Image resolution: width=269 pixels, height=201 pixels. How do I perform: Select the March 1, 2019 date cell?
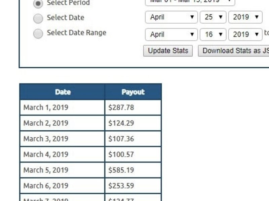(x=46, y=108)
